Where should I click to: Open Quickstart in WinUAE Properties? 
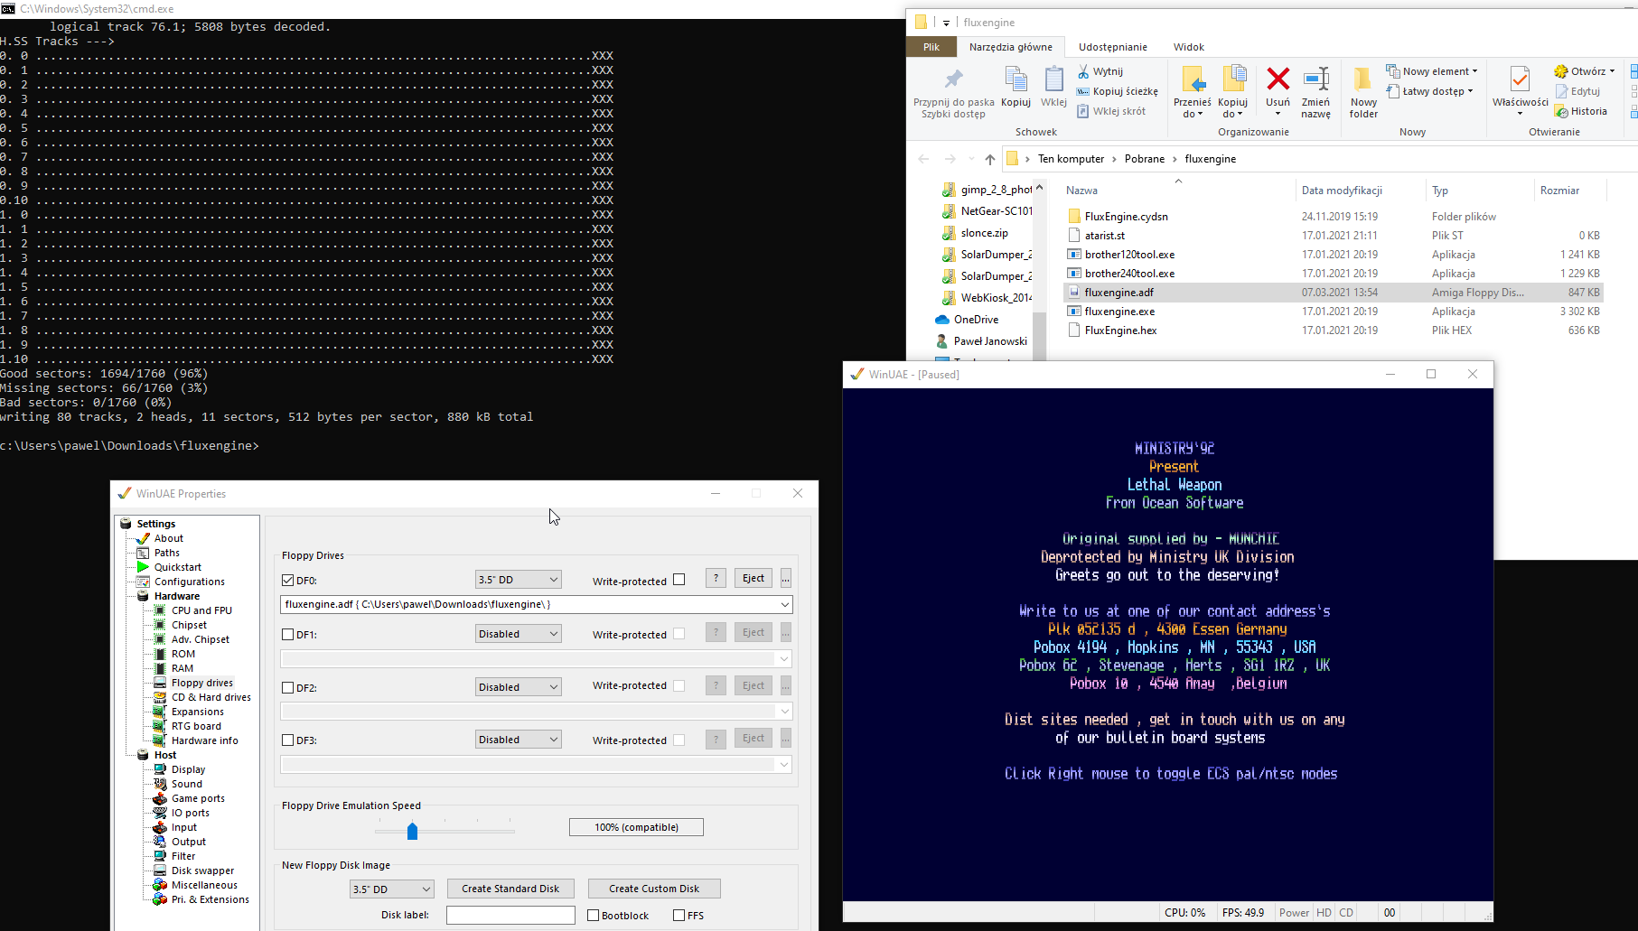pos(177,567)
